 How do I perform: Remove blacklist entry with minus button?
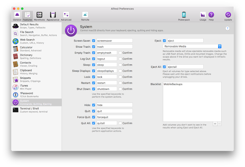pos(219,124)
